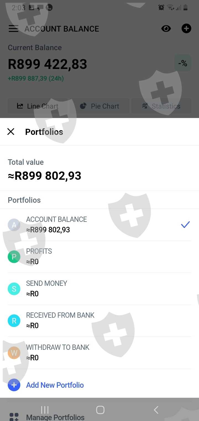Close the Portfolios sheet
This screenshot has width=199, height=421.
(11, 132)
